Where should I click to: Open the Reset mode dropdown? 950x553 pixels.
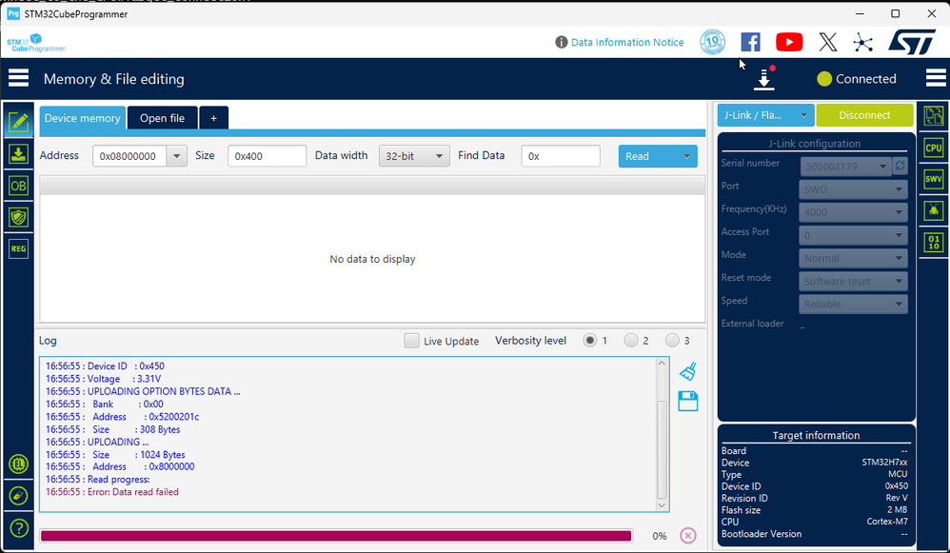click(x=853, y=281)
